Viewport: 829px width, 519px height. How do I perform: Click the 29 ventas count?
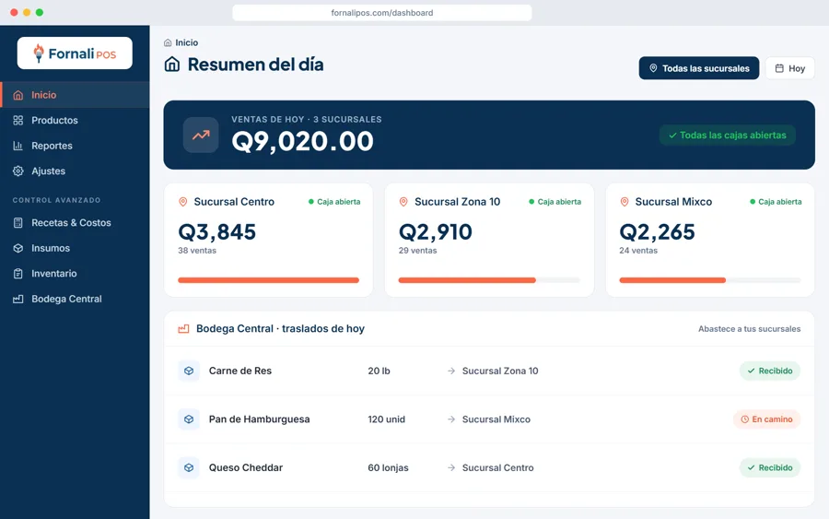(417, 251)
